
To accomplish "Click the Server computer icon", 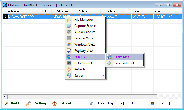I will 69,76.
